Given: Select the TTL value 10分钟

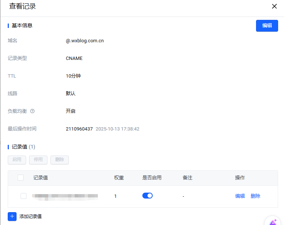Looking at the screenshot, I should pyautogui.click(x=73, y=76).
